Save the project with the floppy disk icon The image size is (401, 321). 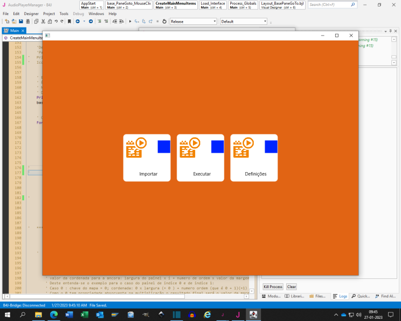tap(21, 22)
